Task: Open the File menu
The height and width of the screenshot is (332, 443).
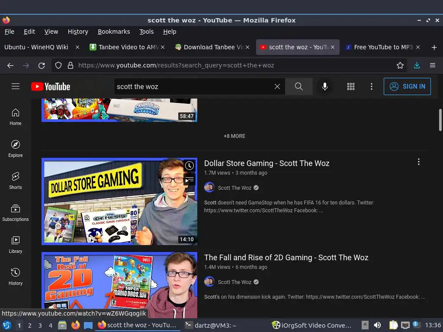Action: (x=10, y=32)
